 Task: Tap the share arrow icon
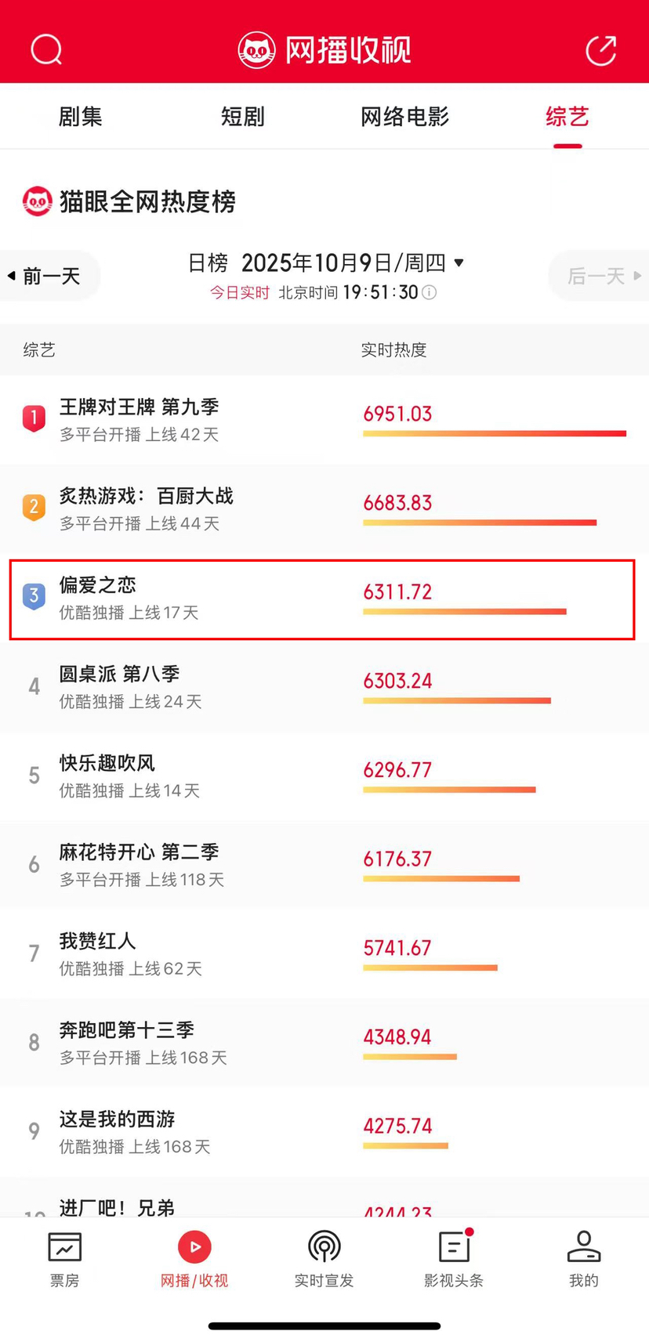point(601,50)
